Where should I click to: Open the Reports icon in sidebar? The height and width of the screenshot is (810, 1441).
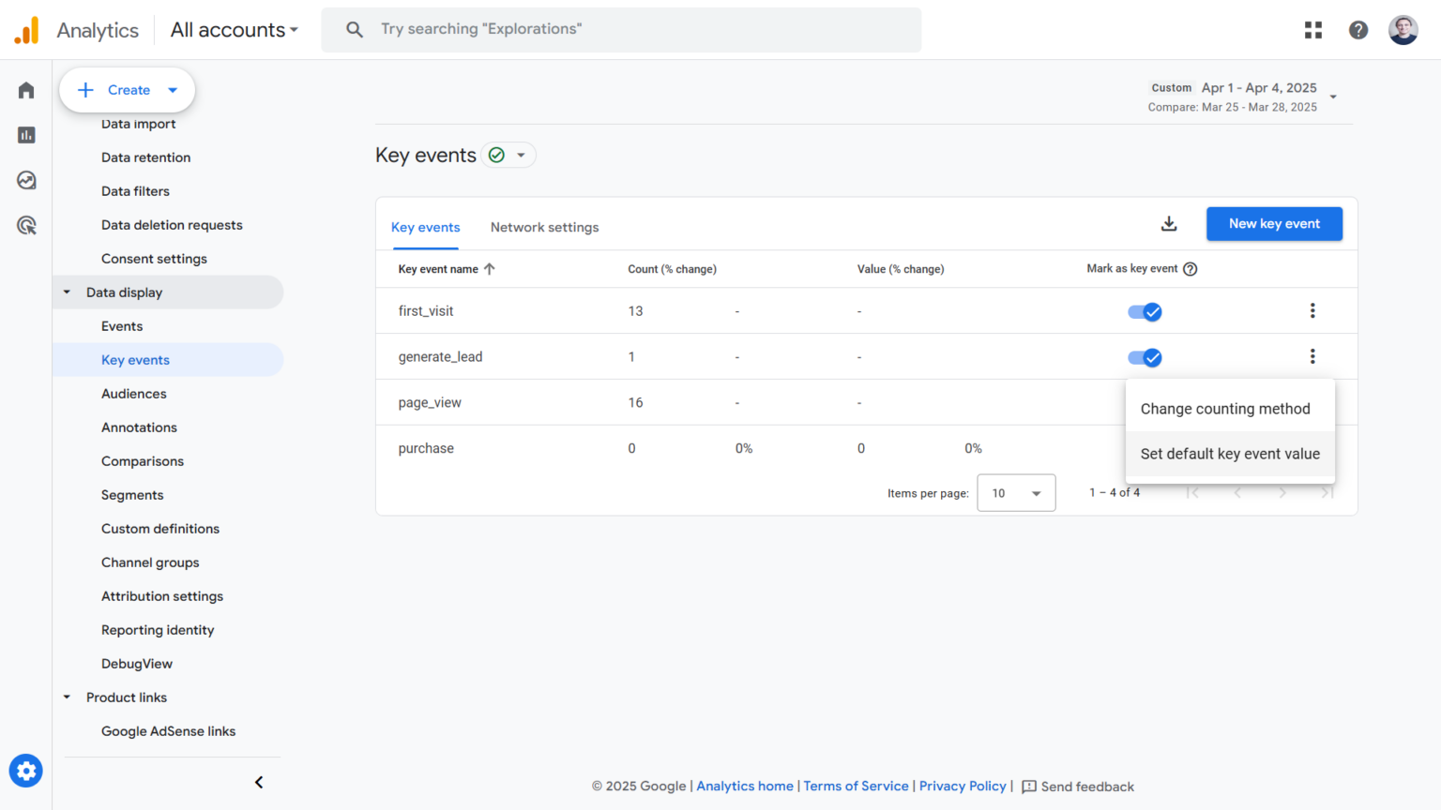[25, 134]
